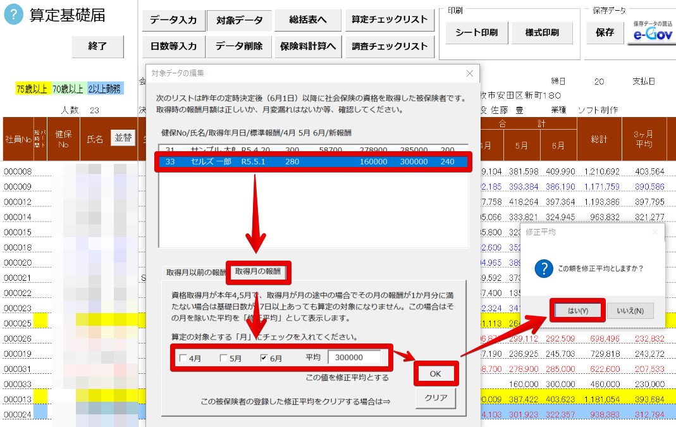The height and width of the screenshot is (427, 676).
Task: Click the データ入力 button
Action: 173,20
